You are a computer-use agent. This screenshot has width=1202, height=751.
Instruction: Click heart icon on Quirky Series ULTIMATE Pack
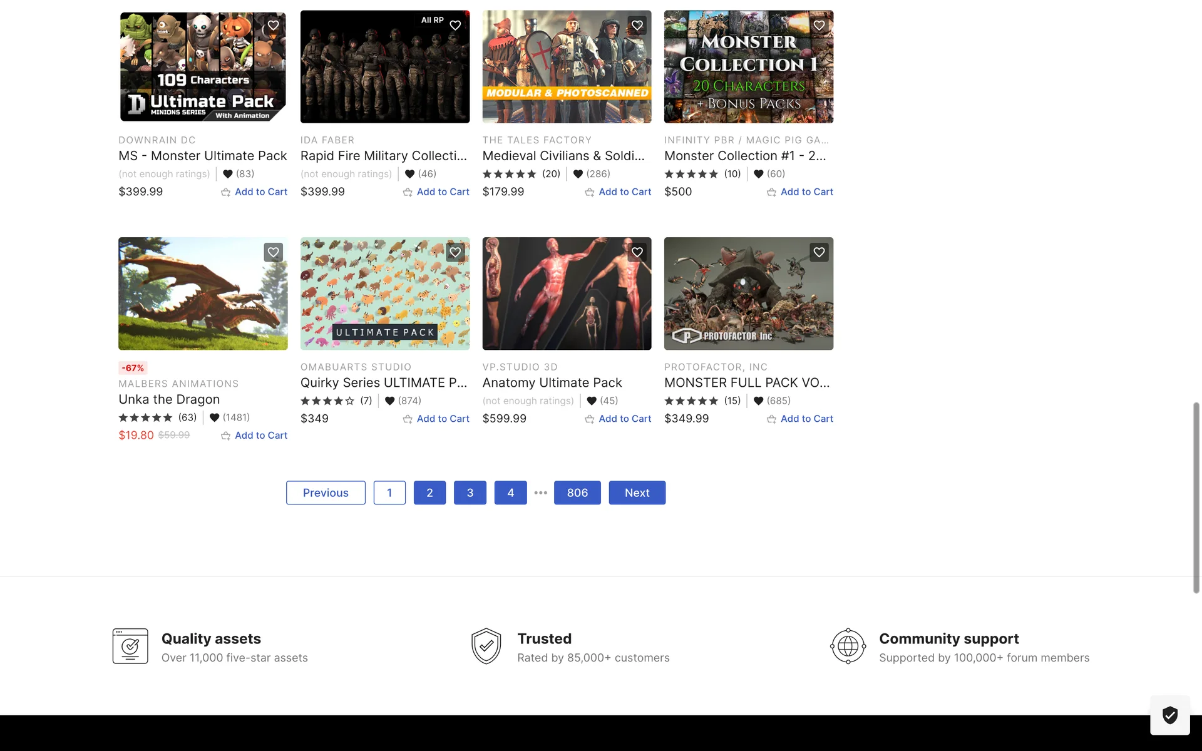455,252
